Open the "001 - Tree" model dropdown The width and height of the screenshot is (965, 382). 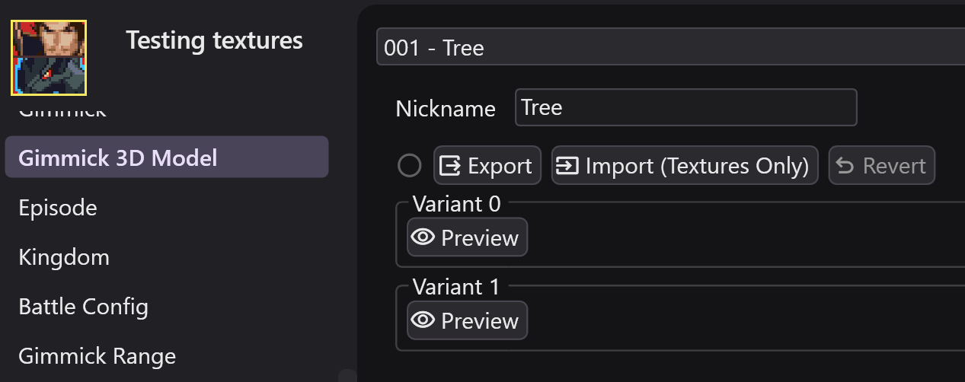pos(670,48)
